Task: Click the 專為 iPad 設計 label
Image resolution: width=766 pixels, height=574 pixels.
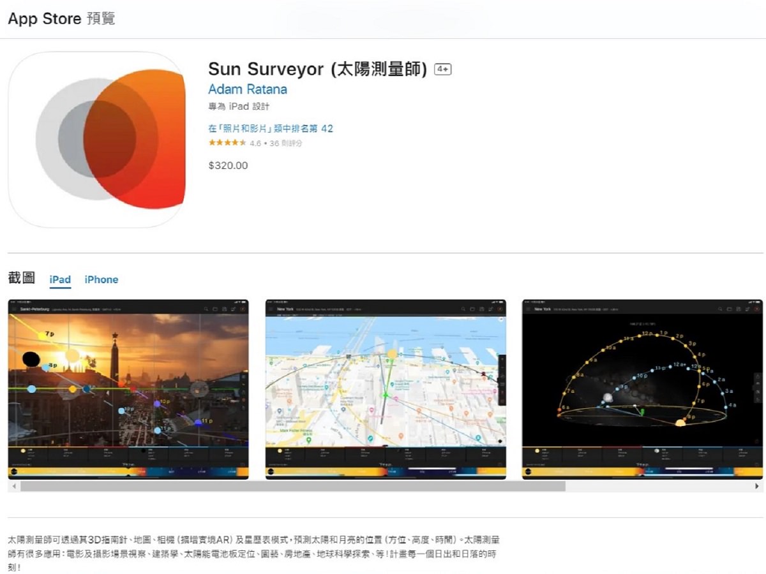Action: tap(239, 107)
